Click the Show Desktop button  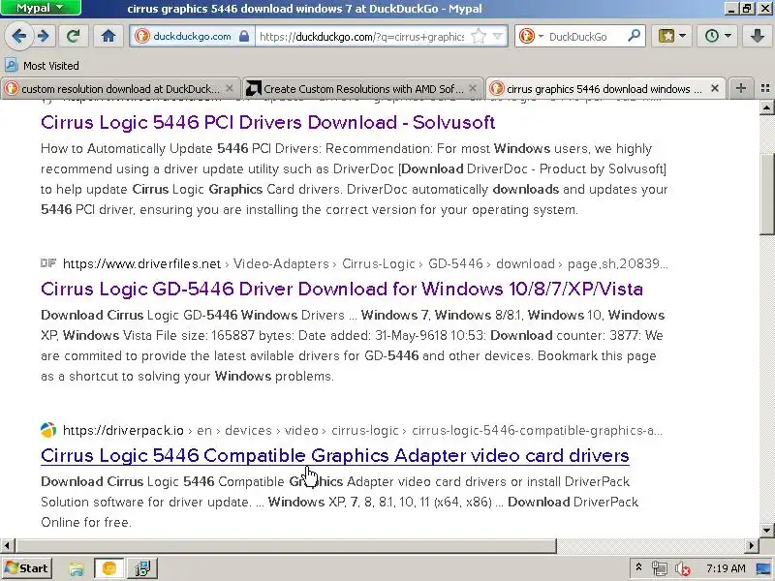[x=764, y=568]
